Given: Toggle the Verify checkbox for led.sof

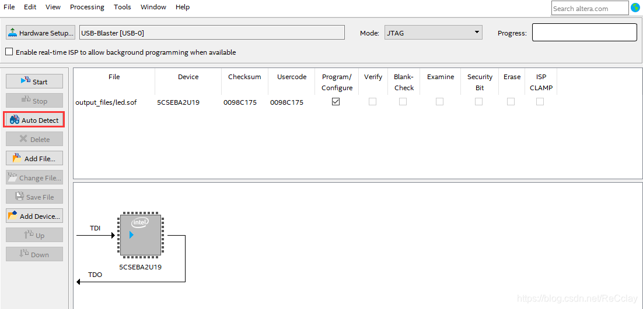Looking at the screenshot, I should [372, 102].
